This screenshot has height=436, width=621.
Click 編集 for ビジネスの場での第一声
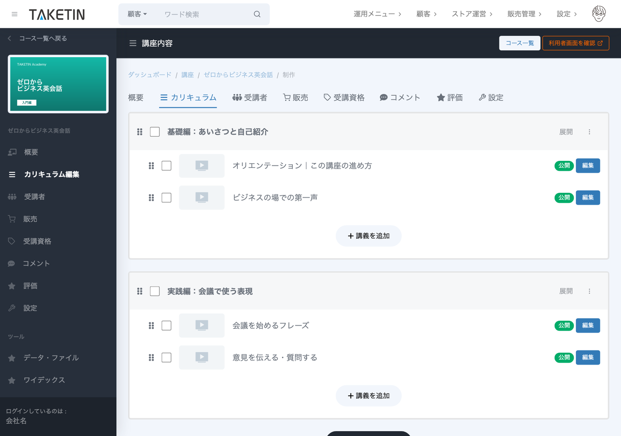point(588,198)
